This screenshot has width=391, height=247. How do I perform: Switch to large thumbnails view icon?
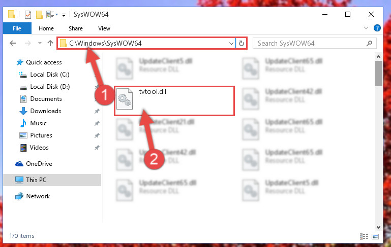tap(375, 236)
